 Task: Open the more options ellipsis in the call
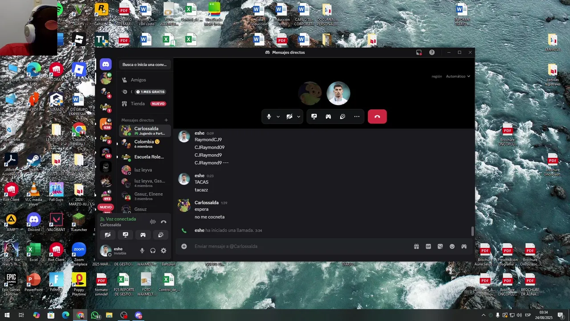click(357, 116)
